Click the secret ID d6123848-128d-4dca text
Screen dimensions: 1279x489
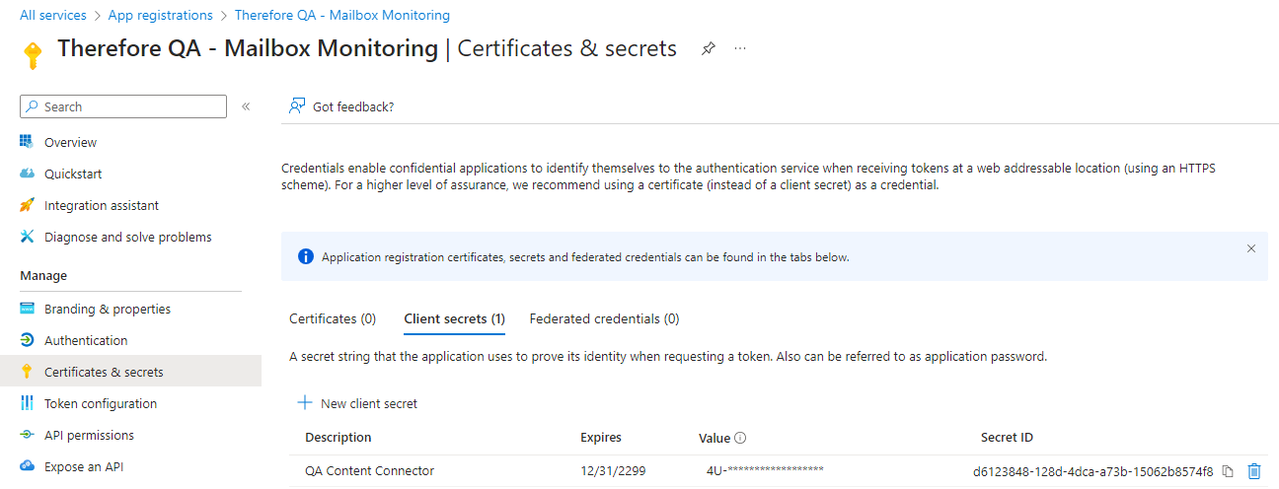pyautogui.click(x=1093, y=471)
